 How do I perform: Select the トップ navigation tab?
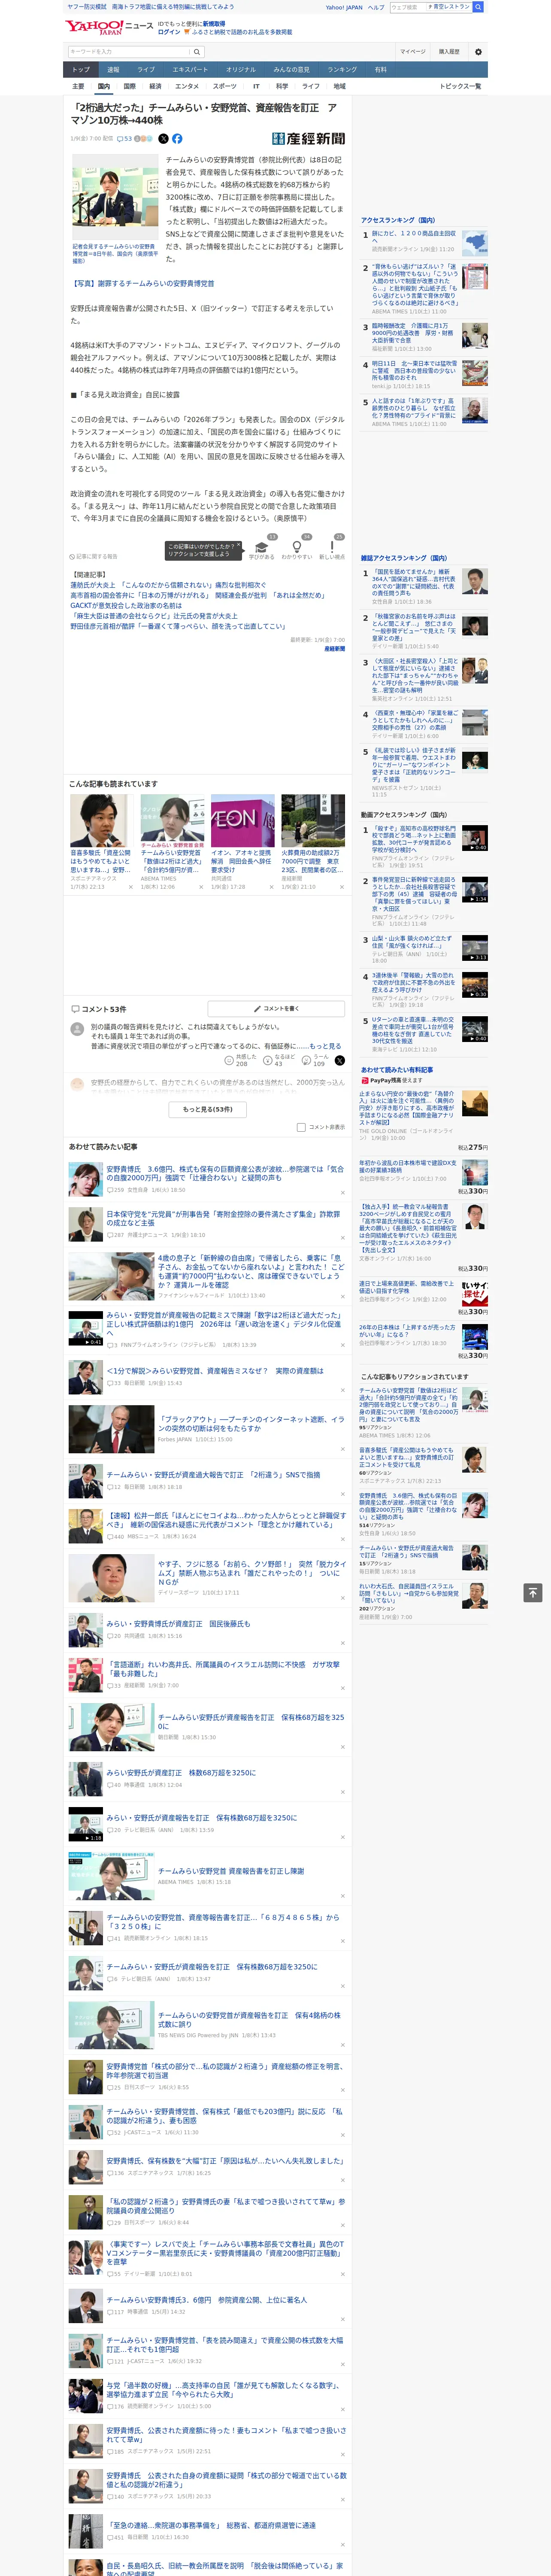pos(81,70)
